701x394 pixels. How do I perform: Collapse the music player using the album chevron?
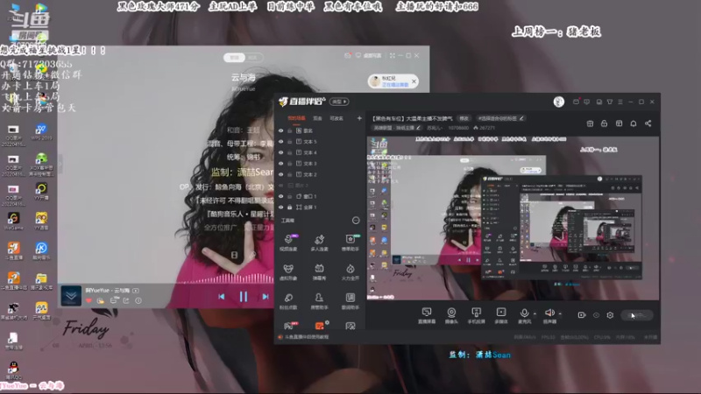71,296
